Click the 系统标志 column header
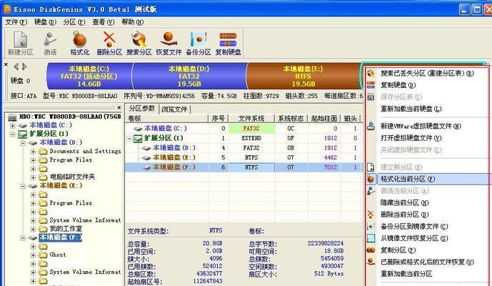492x286 pixels. pos(291,119)
